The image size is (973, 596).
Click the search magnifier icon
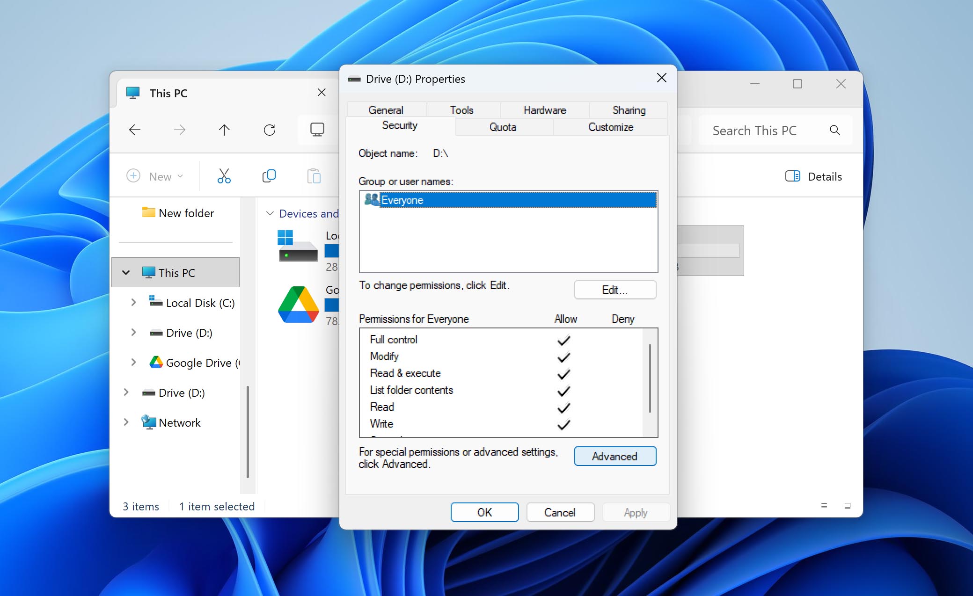coord(835,131)
